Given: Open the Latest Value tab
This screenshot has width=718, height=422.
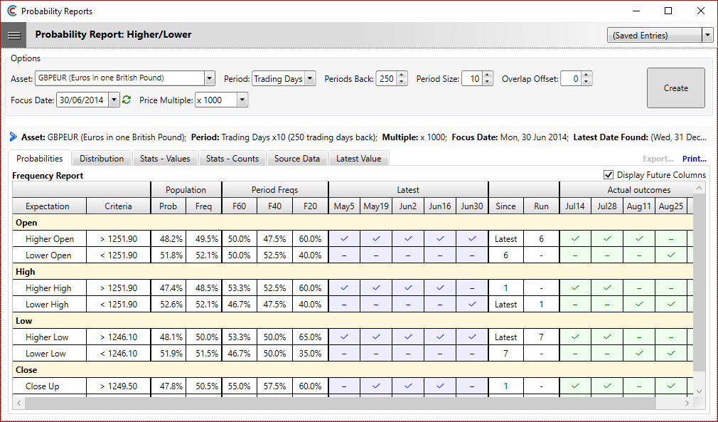Looking at the screenshot, I should tap(358, 159).
